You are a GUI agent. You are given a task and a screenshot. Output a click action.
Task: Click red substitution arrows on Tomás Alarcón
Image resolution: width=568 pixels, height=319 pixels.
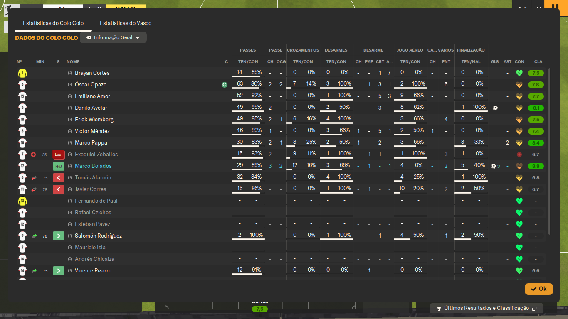coord(34,178)
